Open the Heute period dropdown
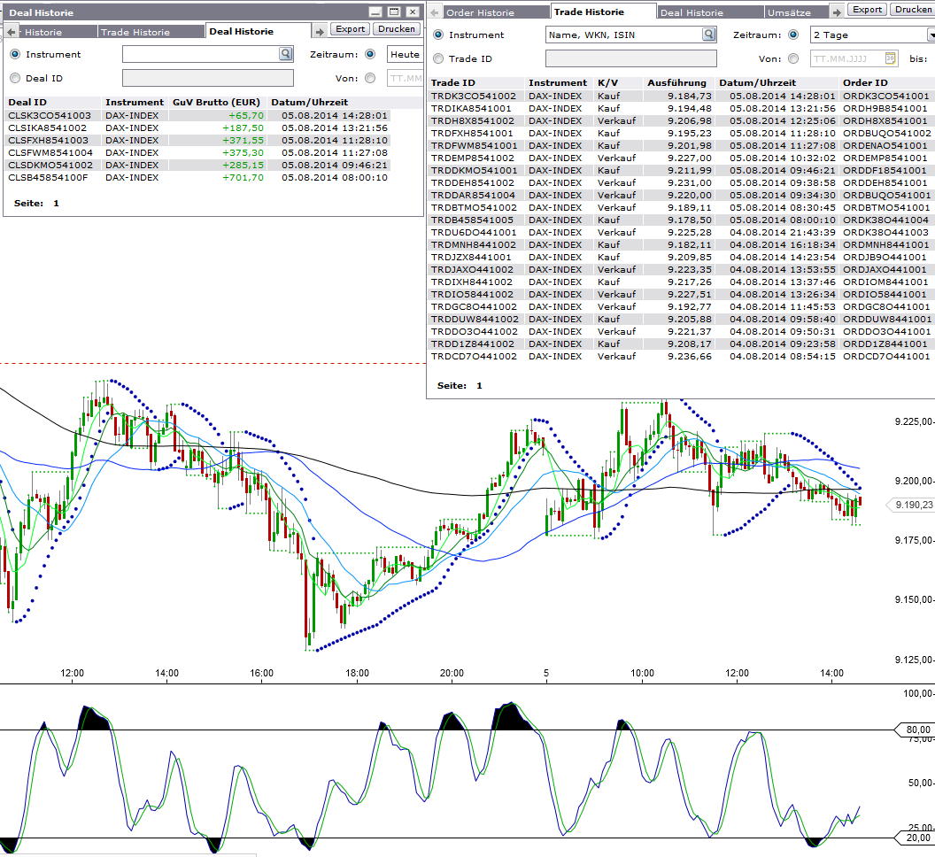The height and width of the screenshot is (857, 935). point(405,54)
